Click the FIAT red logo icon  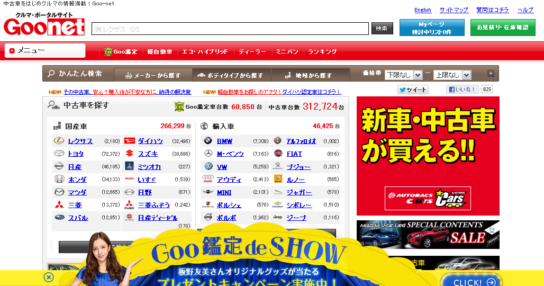(278, 153)
